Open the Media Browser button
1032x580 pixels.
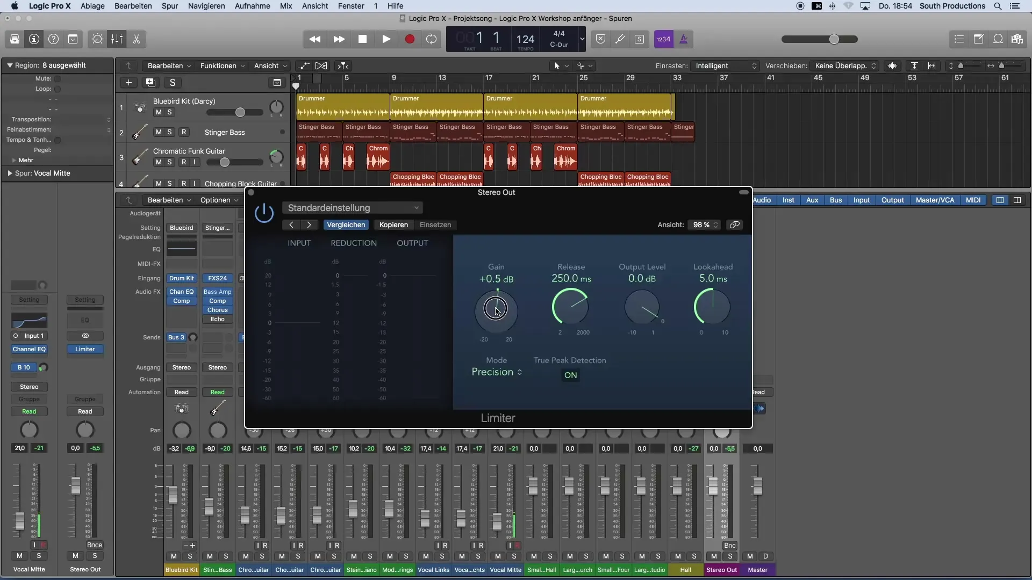pos(1017,39)
